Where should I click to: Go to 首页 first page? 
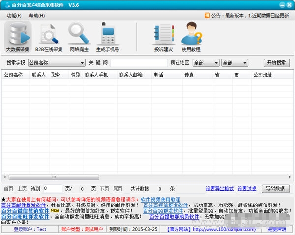9,189
